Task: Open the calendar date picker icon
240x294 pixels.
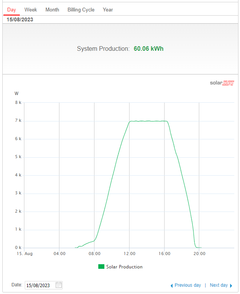Action: coord(59,285)
